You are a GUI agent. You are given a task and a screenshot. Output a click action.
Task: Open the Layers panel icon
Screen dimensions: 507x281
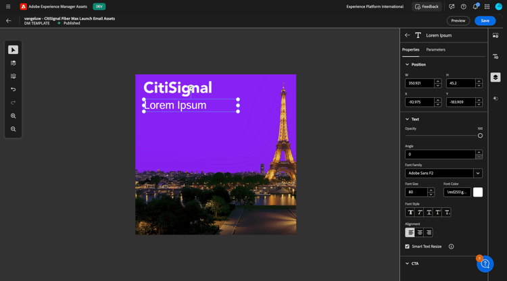click(496, 77)
